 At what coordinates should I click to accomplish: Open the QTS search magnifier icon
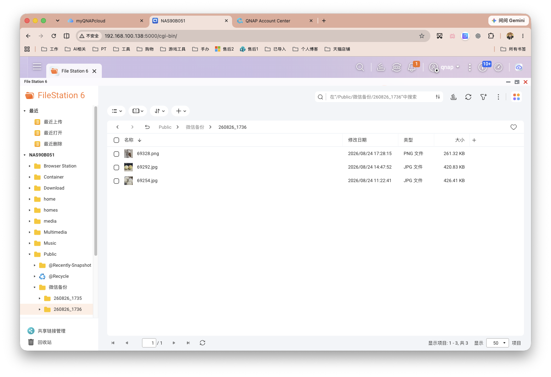[360, 67]
